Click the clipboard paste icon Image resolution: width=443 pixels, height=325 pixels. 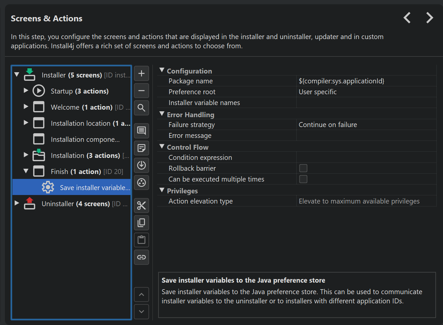pos(141,240)
